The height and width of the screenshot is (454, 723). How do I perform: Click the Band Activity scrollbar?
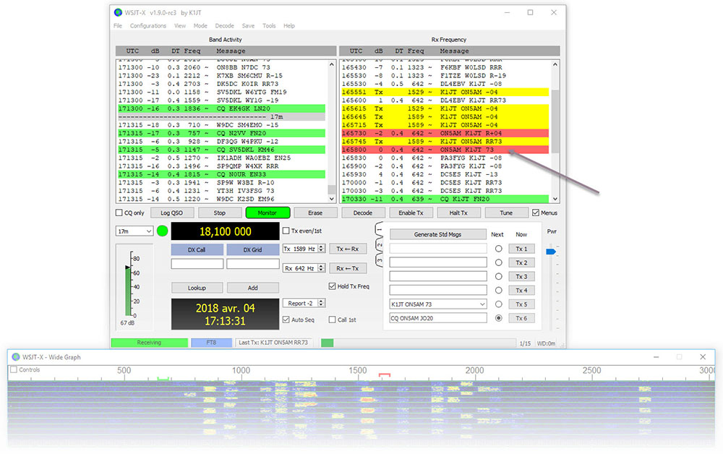coord(332,131)
